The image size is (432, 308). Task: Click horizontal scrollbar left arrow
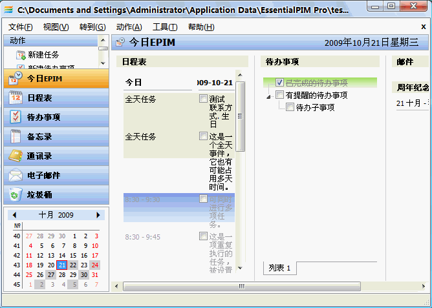click(116, 286)
